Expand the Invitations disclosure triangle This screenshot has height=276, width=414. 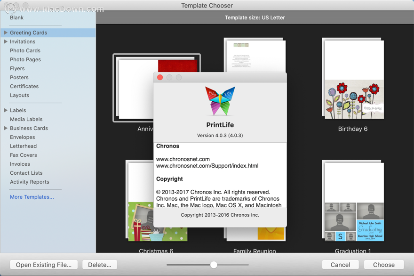pos(6,41)
